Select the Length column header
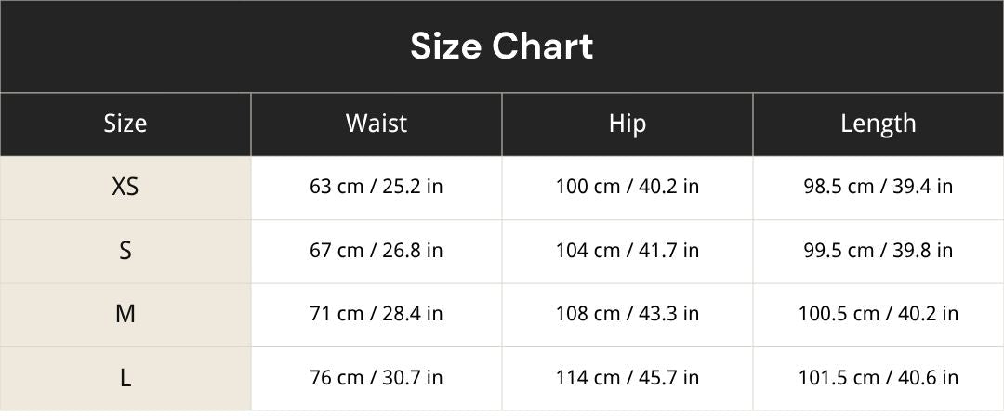This screenshot has width=1004, height=417. (x=878, y=124)
